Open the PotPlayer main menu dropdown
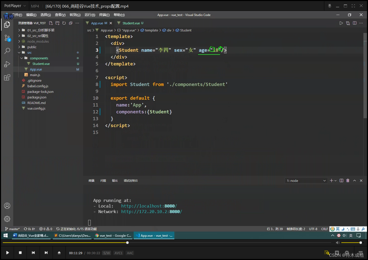 click(15, 6)
